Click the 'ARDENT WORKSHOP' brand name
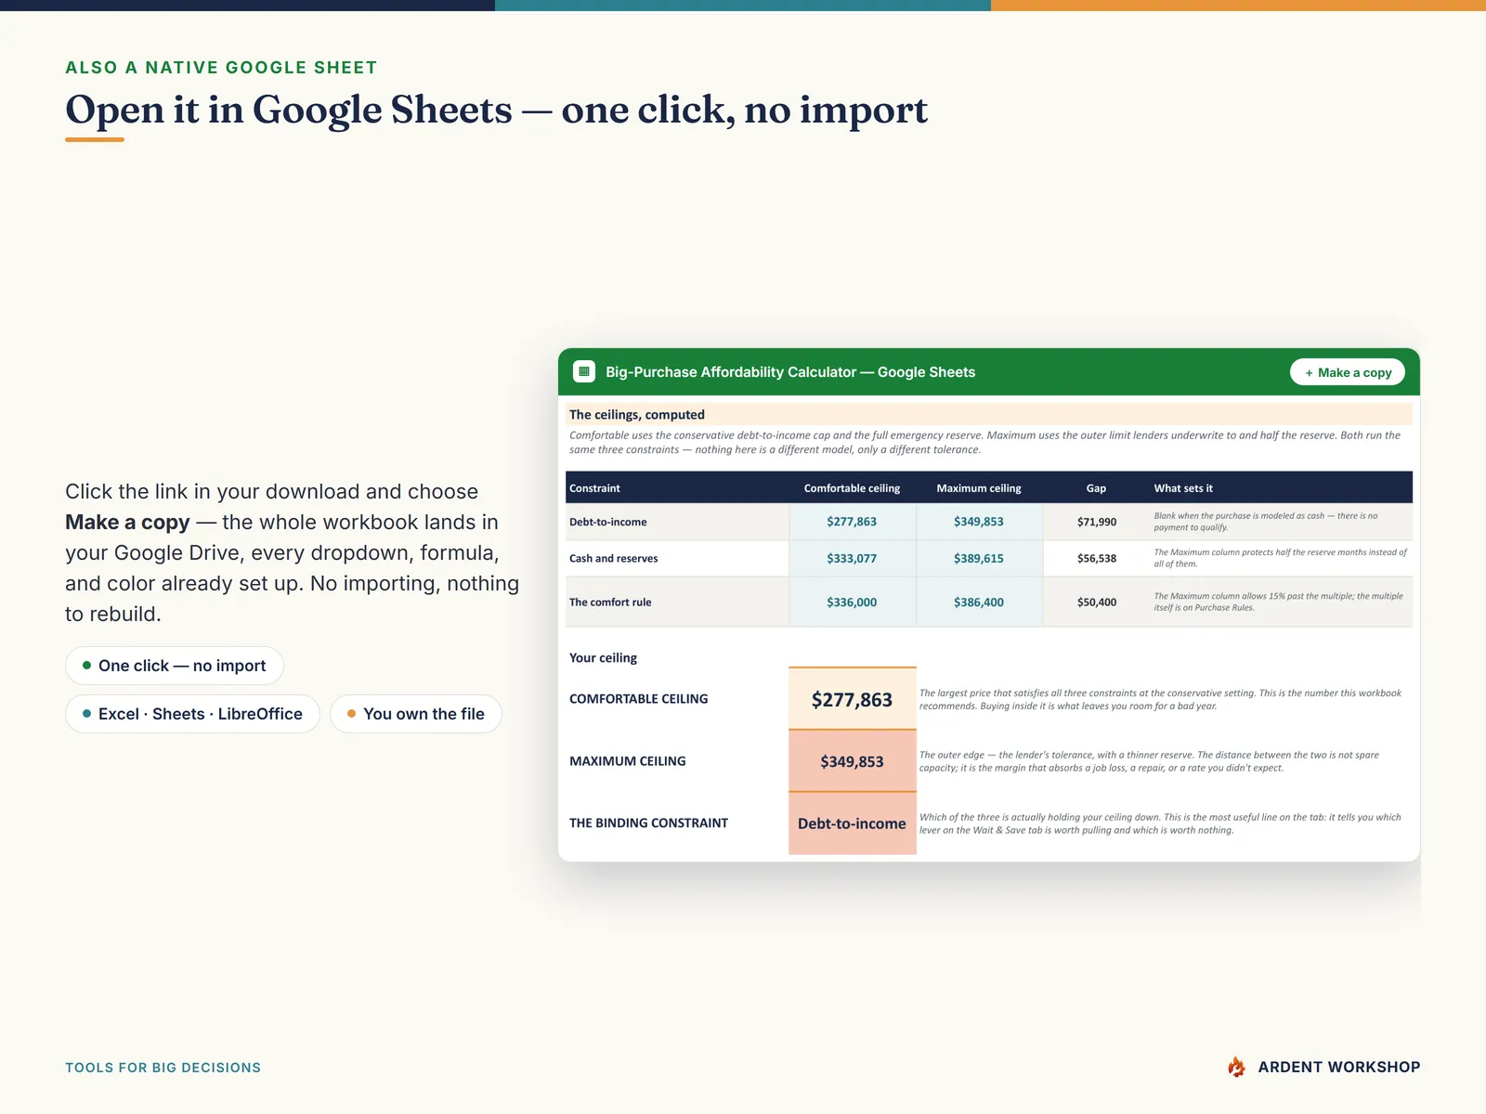 (x=1339, y=1068)
